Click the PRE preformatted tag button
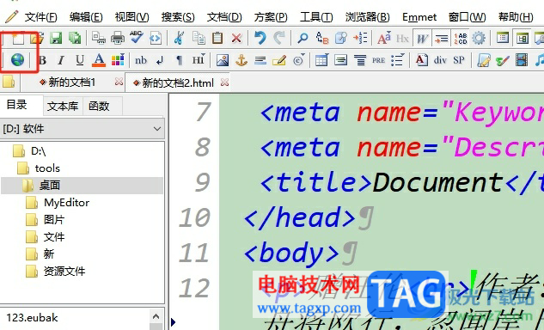This screenshot has width=544, height=330. tap(378, 60)
